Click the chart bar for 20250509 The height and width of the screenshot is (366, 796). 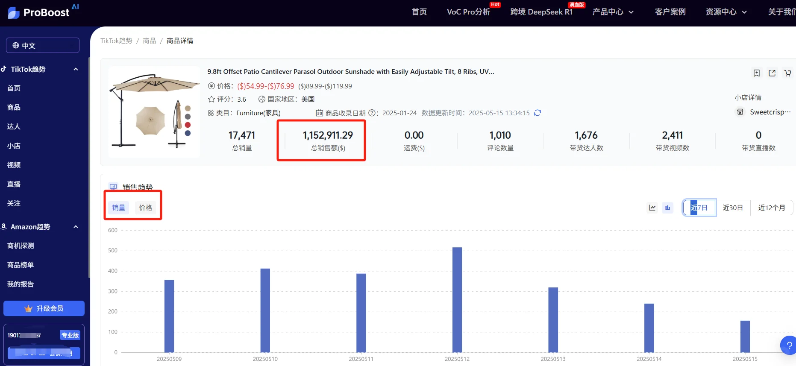(169, 316)
